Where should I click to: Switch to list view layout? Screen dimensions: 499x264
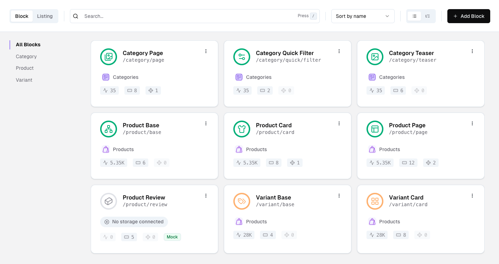[414, 16]
